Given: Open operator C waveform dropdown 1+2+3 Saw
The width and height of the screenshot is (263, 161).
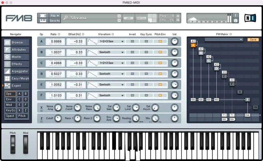Looking at the screenshot, I should [x=111, y=63].
